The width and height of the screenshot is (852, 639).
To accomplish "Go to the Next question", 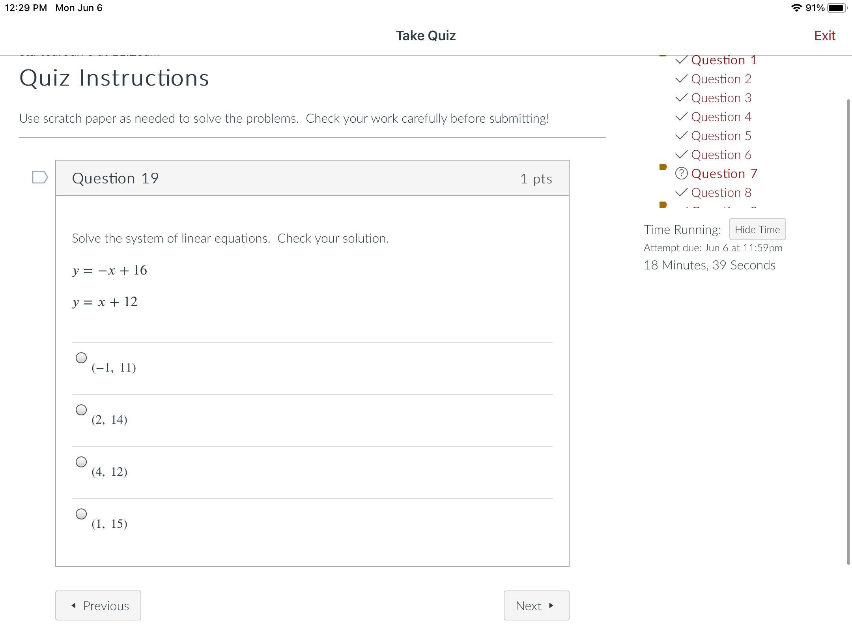I will [536, 605].
